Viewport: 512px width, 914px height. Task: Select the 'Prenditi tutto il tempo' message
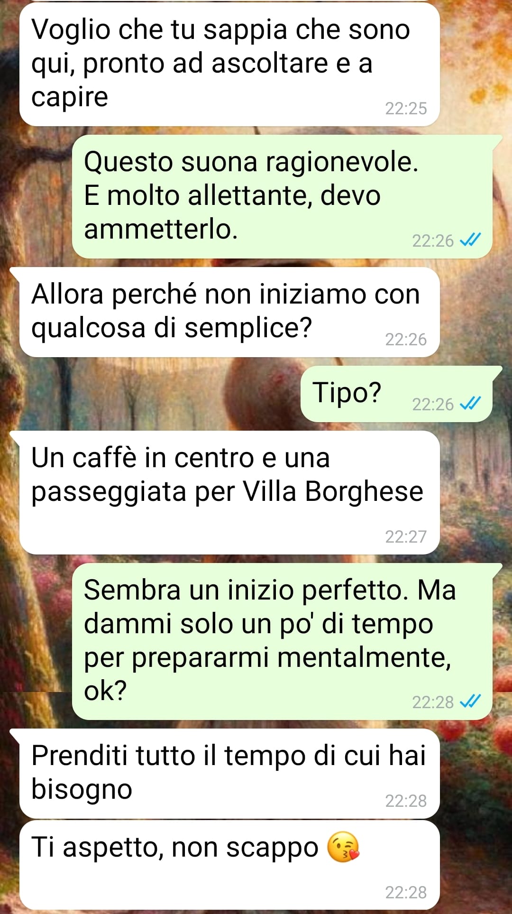point(229,773)
